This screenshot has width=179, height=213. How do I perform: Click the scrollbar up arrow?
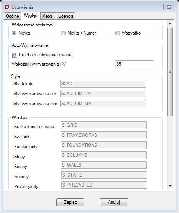click(170, 23)
